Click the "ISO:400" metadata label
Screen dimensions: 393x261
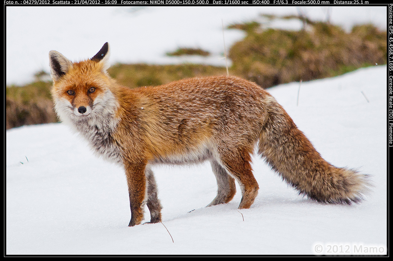261,3
